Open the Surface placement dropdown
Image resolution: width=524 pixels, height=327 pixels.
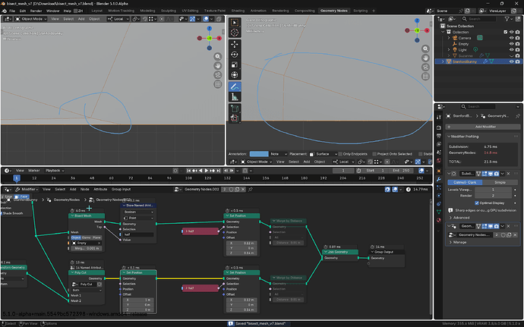click(323, 154)
